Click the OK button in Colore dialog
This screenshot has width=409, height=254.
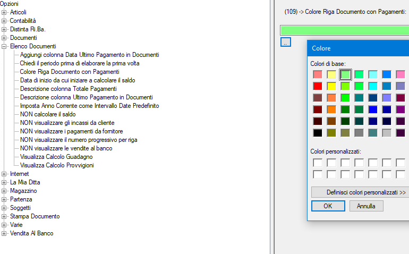point(328,206)
